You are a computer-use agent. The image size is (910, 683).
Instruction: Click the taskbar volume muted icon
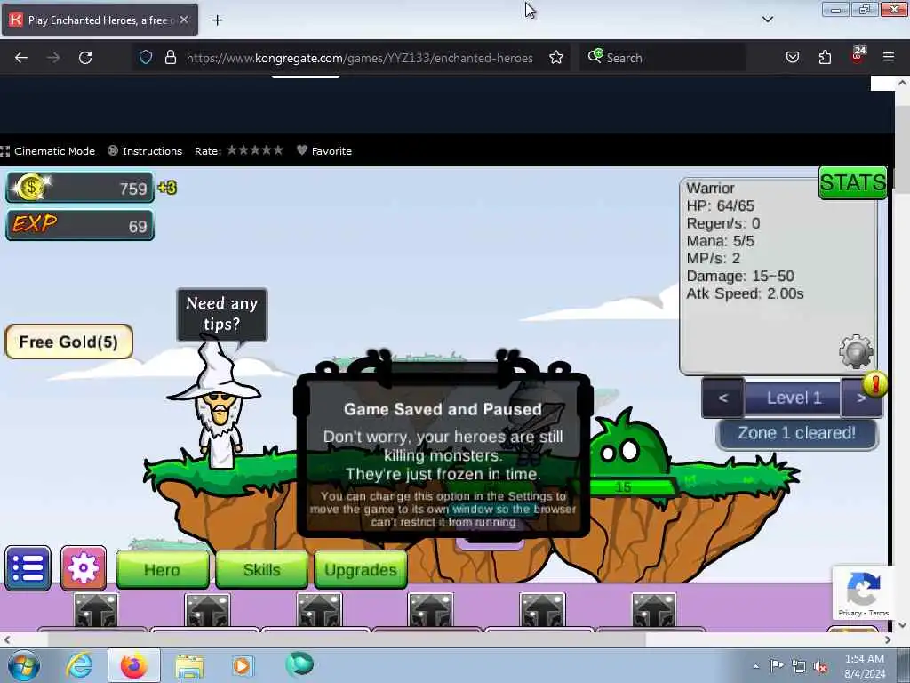pos(820,666)
